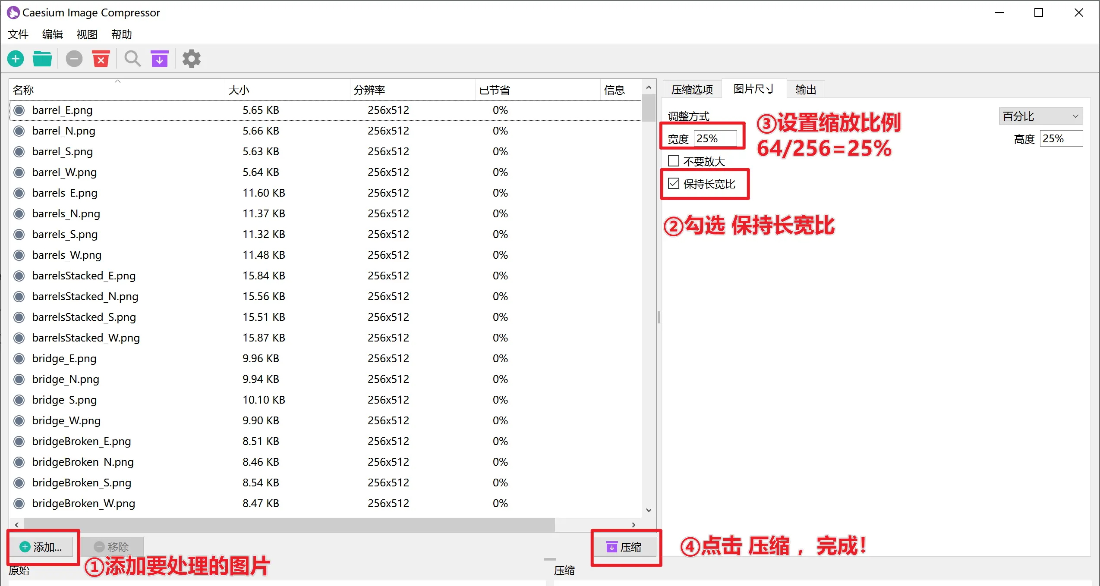Screen dimensions: 1100x586
Task: Clear the list with red trash icon
Action: (101, 58)
